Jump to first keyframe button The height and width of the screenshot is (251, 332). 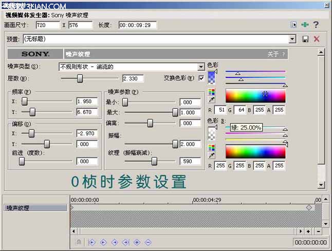[92, 242]
